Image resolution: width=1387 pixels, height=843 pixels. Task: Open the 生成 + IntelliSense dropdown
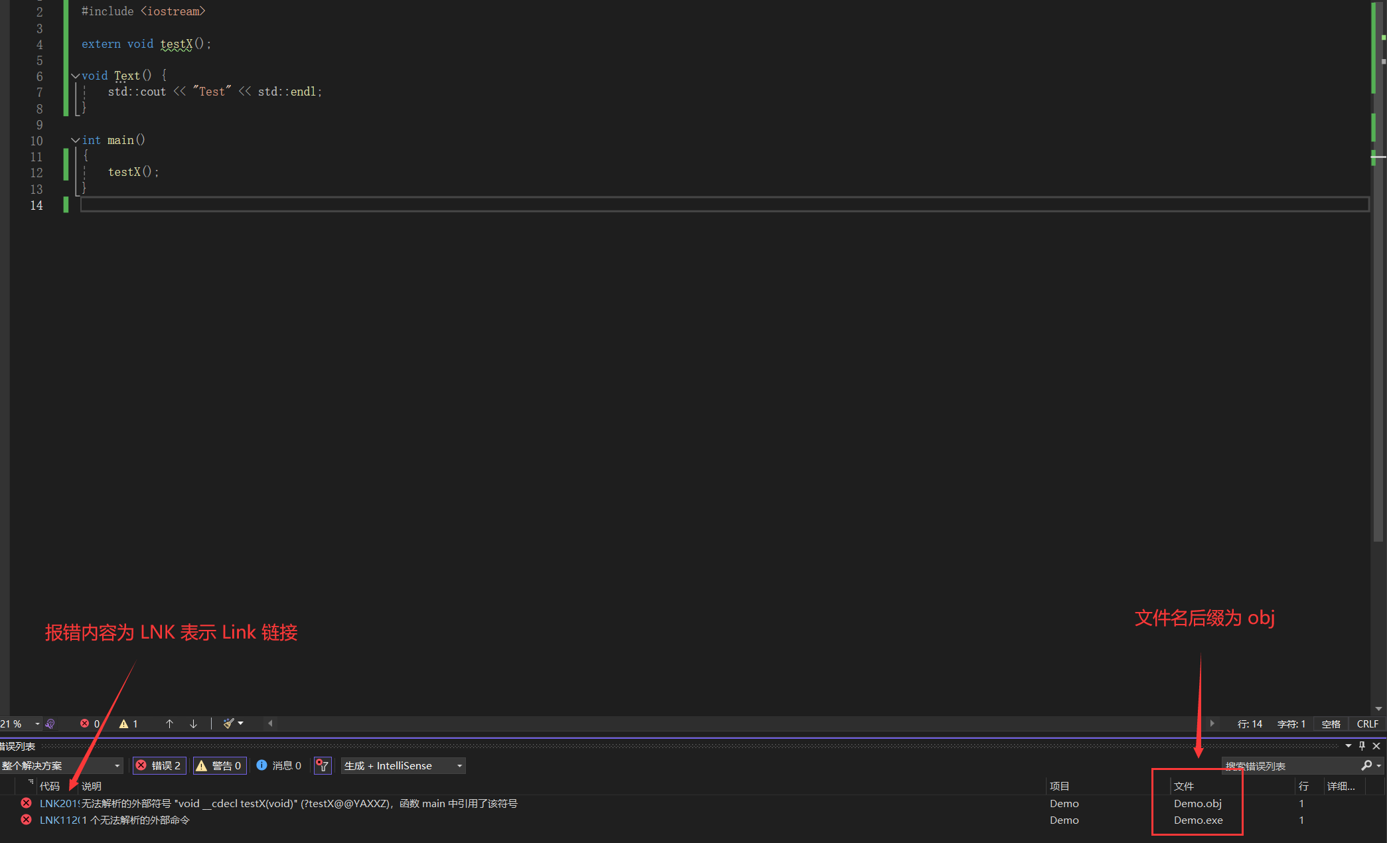[403, 765]
